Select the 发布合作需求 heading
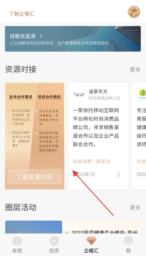The height and width of the screenshot is (256, 146). coord(21,97)
